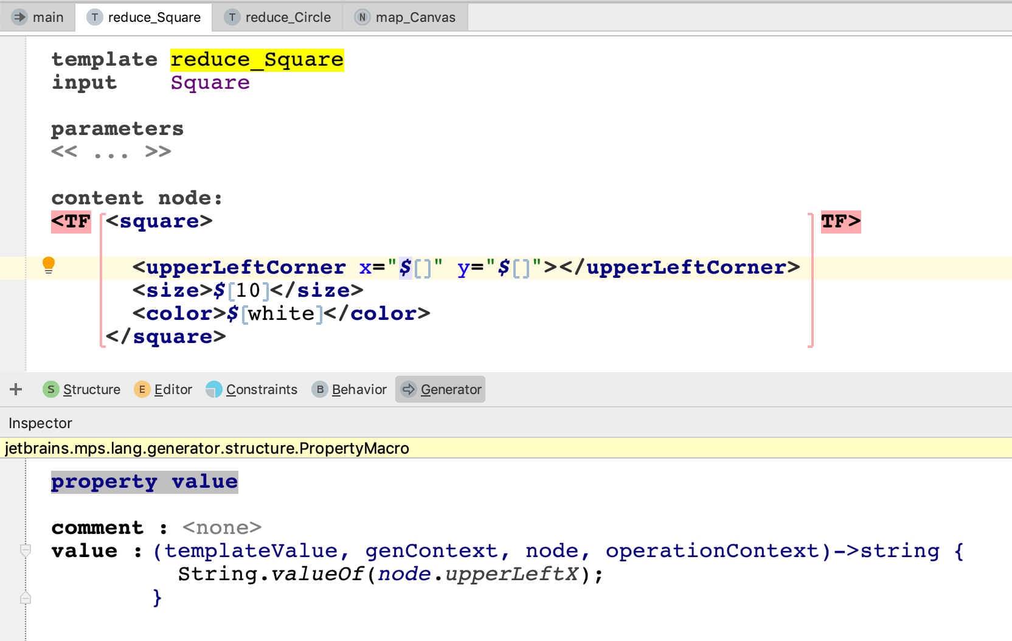Click the Behavior aspect icon
The height and width of the screenshot is (641, 1012).
pyautogui.click(x=320, y=389)
